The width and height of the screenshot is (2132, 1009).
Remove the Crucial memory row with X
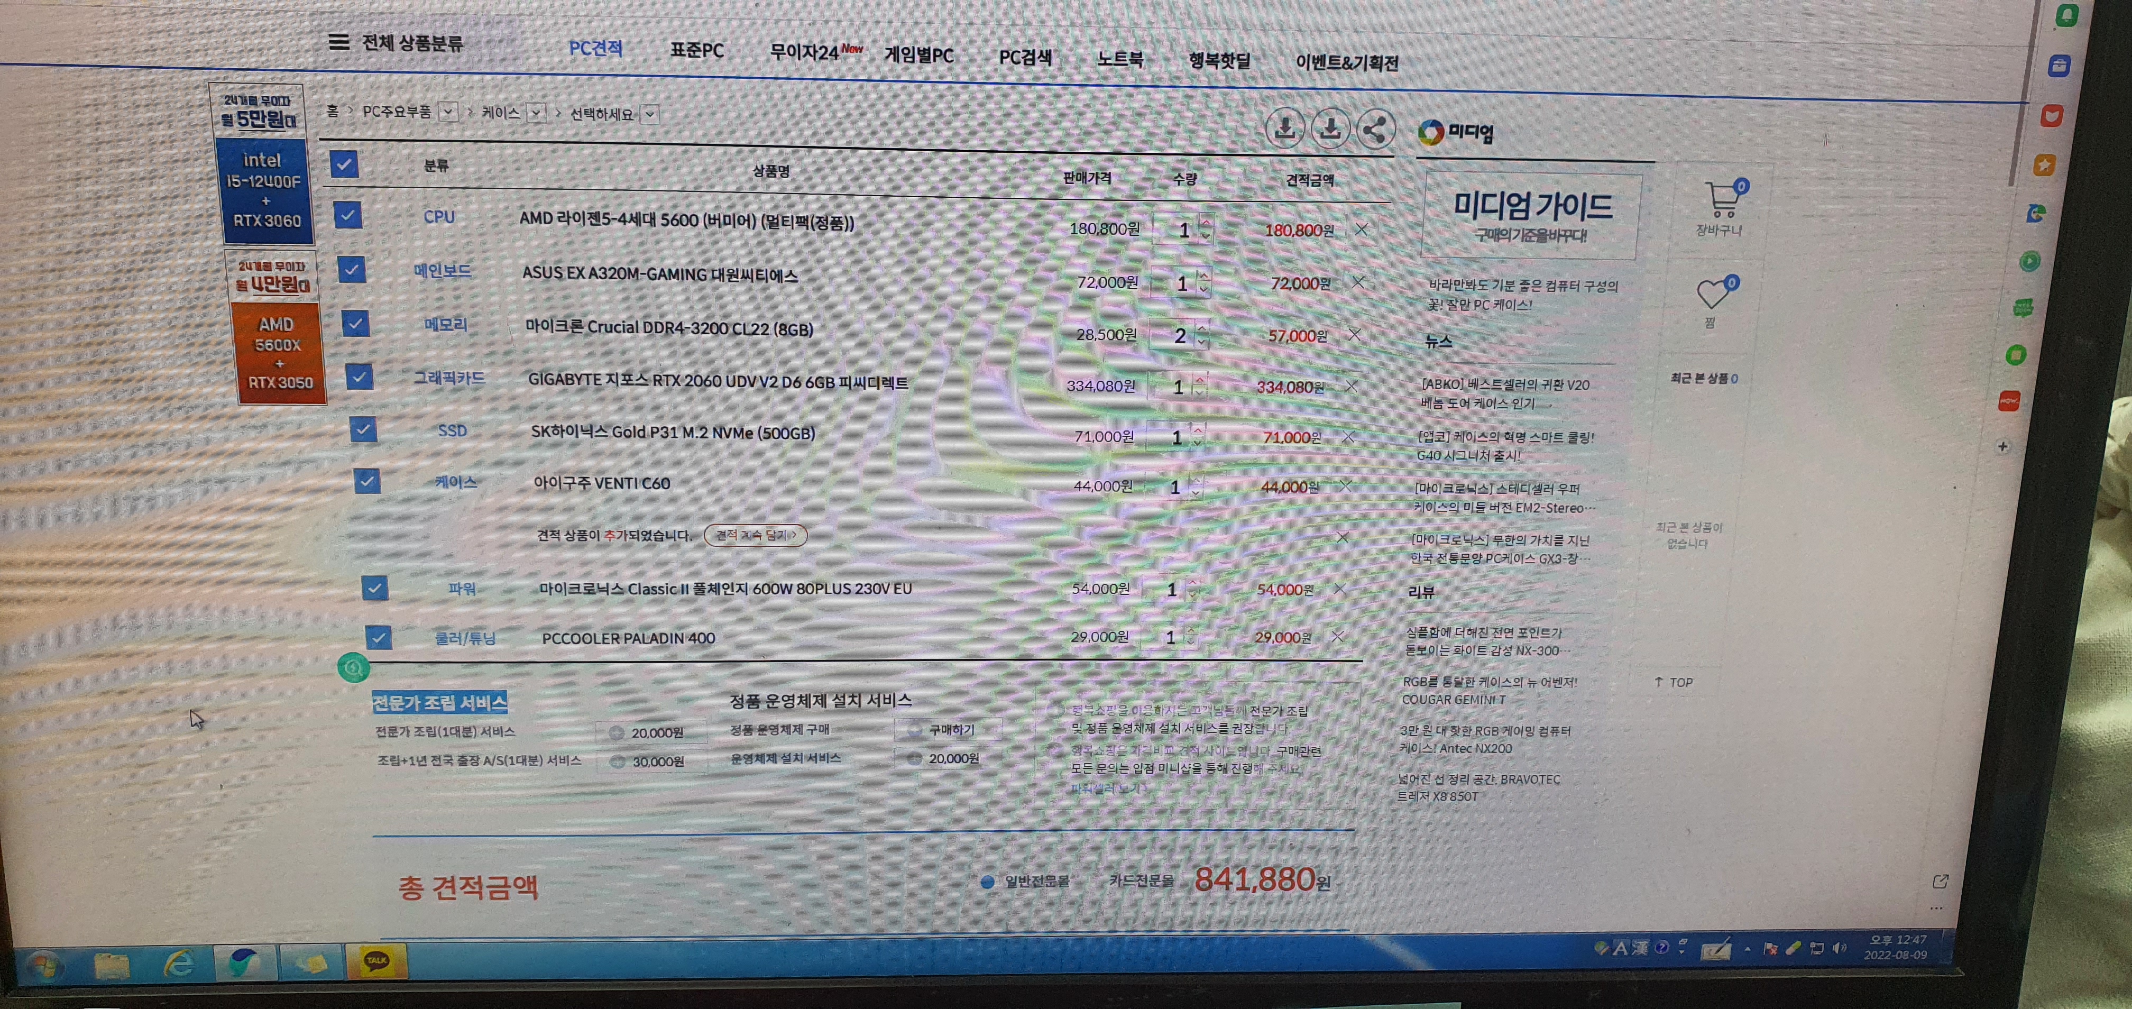click(x=1355, y=334)
